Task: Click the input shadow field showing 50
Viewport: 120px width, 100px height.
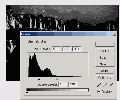Action: coord(56,49)
